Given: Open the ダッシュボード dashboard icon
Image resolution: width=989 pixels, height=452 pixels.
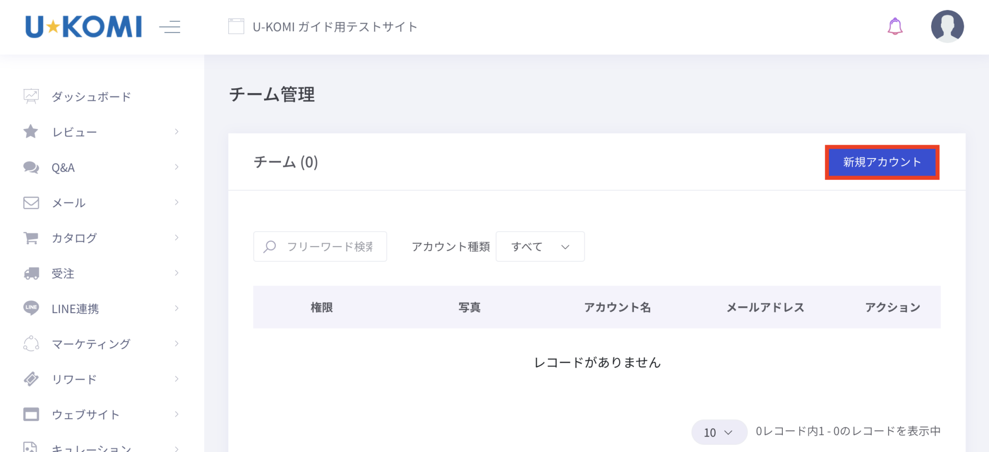Looking at the screenshot, I should coord(31,96).
